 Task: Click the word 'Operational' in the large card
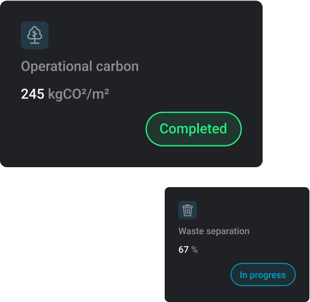click(x=56, y=67)
